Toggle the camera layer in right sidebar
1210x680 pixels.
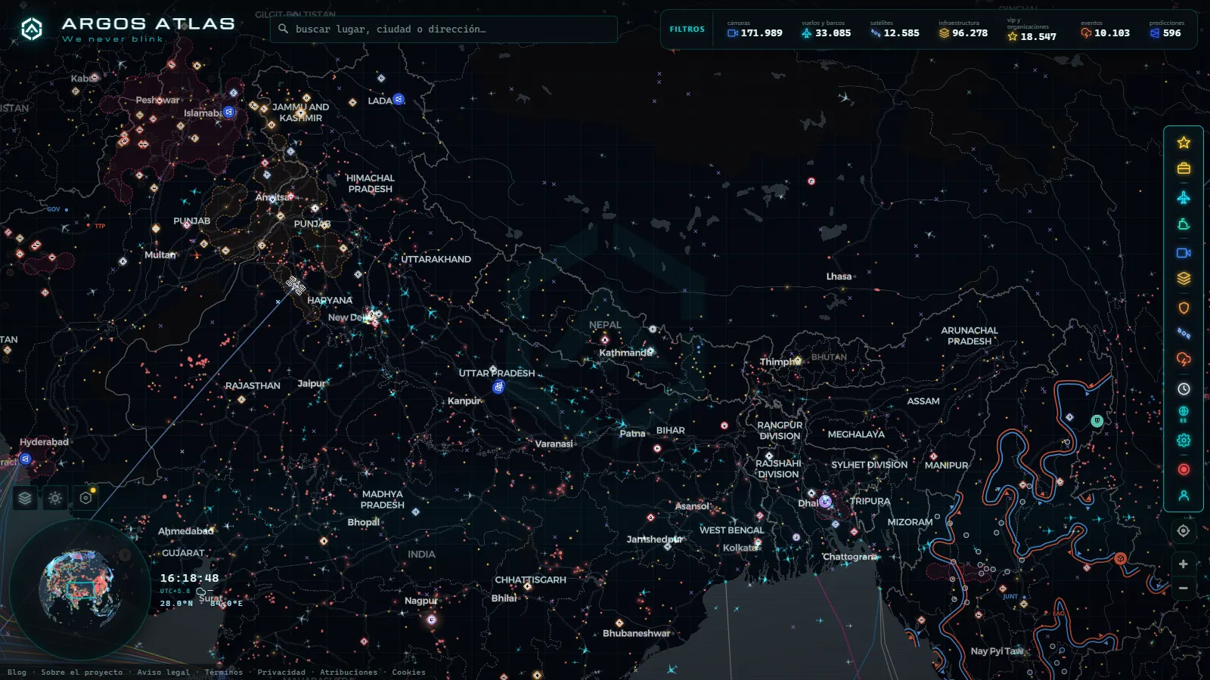[x=1184, y=253]
